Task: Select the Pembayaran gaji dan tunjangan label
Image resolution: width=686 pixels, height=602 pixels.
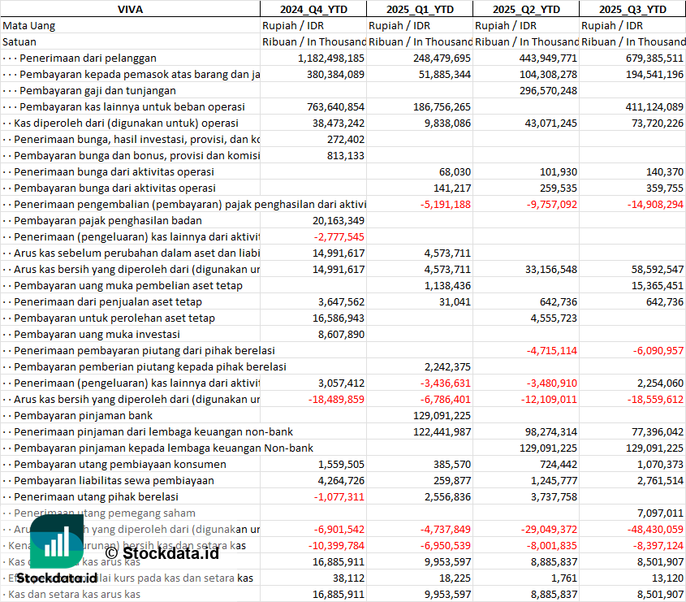Action: (97, 91)
